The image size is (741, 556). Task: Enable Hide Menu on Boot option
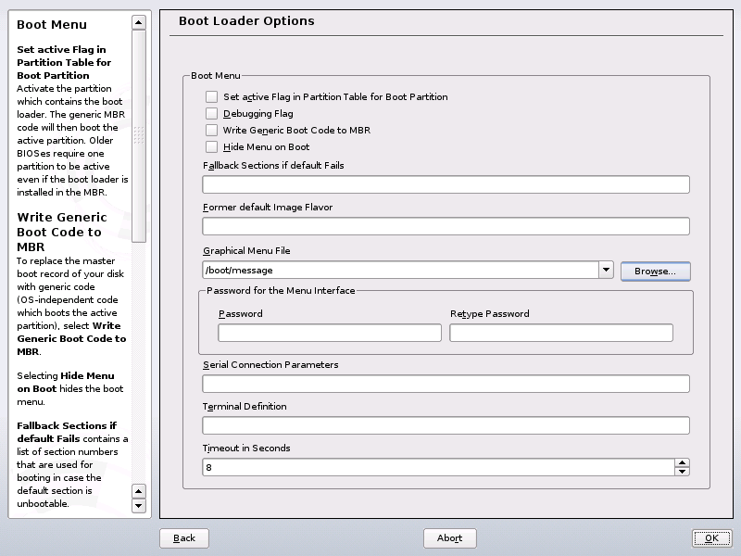(211, 147)
